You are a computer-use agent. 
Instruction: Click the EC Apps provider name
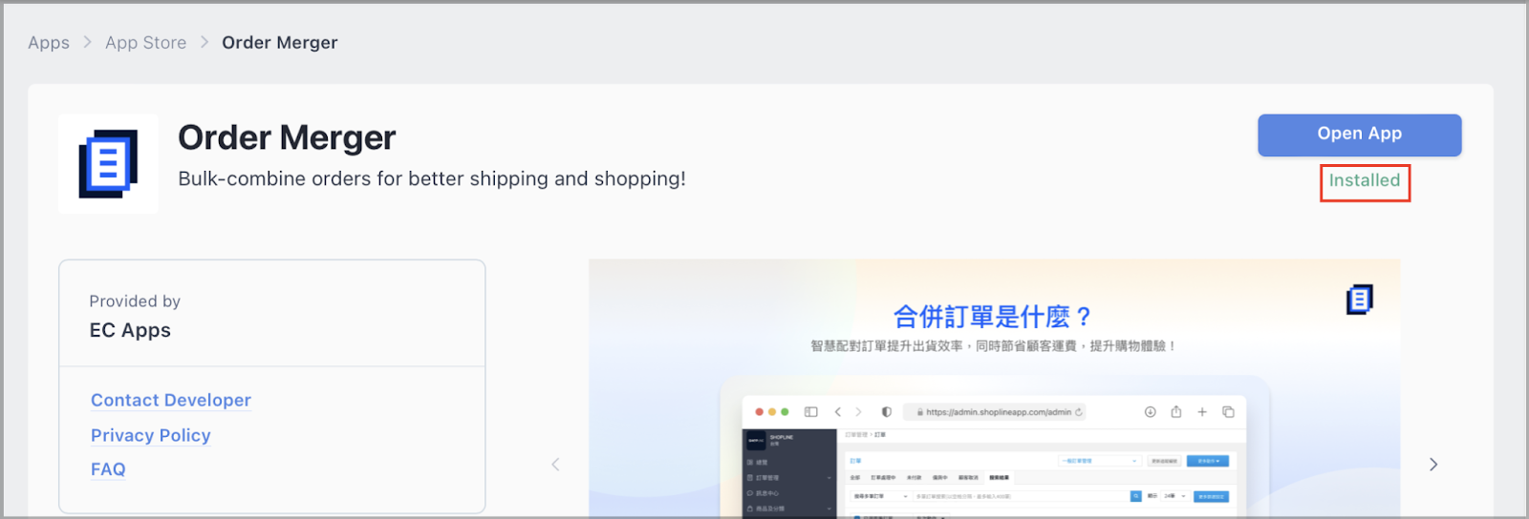tap(130, 331)
